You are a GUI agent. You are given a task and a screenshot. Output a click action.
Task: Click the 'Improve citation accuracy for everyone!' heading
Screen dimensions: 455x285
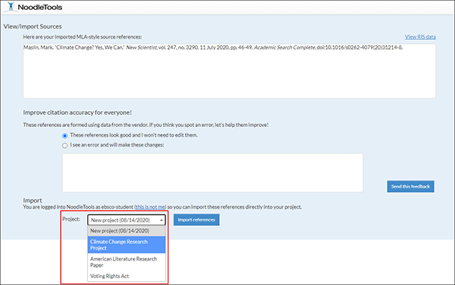77,113
